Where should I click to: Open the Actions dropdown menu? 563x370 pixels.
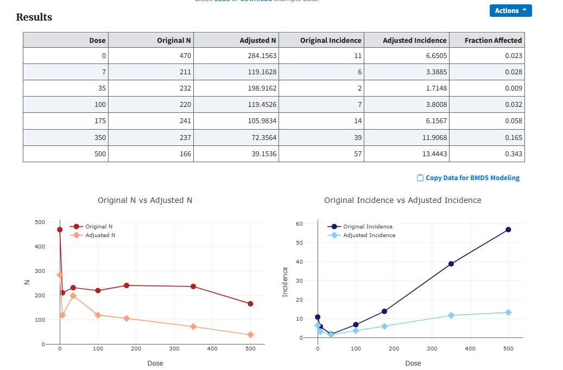[x=510, y=10]
